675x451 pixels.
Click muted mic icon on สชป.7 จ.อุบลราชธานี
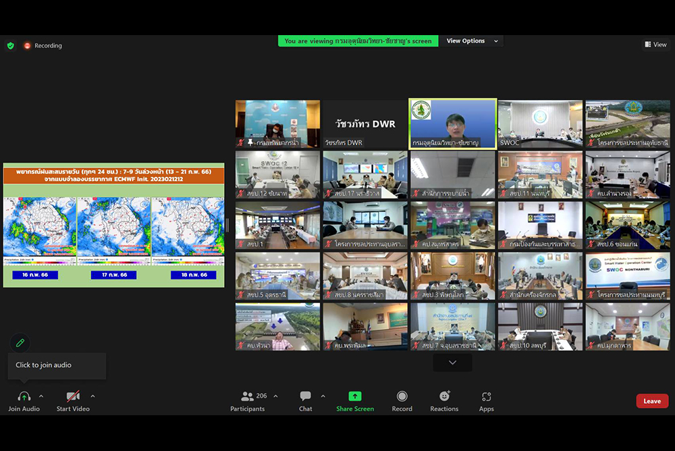pyautogui.click(x=416, y=346)
